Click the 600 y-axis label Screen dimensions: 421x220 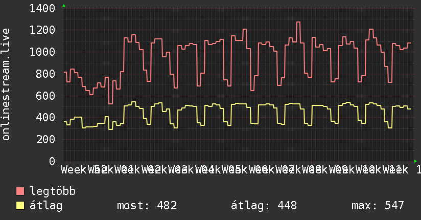point(45,96)
